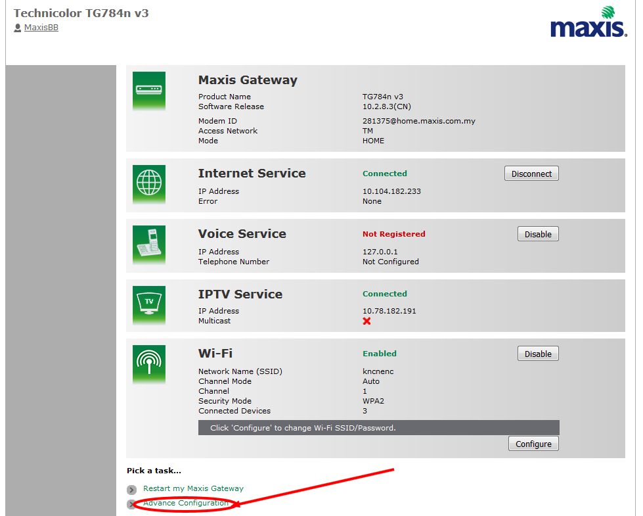Image resolution: width=643 pixels, height=516 pixels.
Task: Click the Wi-Fi SSID/Password hint bar
Action: 378,428
